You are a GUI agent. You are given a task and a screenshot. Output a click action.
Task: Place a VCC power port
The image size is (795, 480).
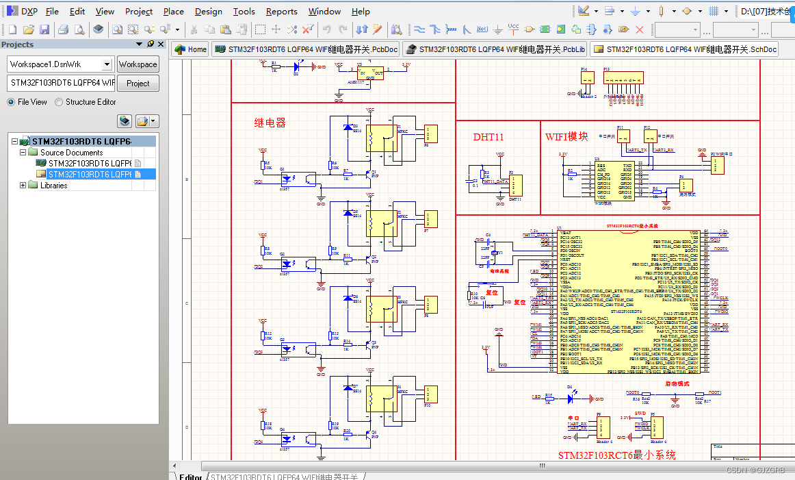(x=513, y=30)
